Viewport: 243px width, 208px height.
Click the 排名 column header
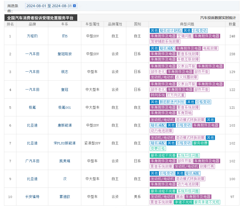pos(10,24)
